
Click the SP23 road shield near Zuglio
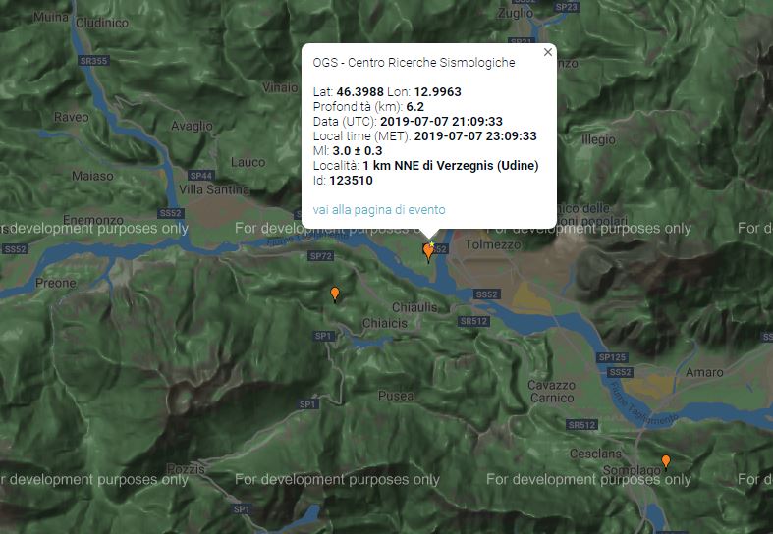tap(566, 7)
